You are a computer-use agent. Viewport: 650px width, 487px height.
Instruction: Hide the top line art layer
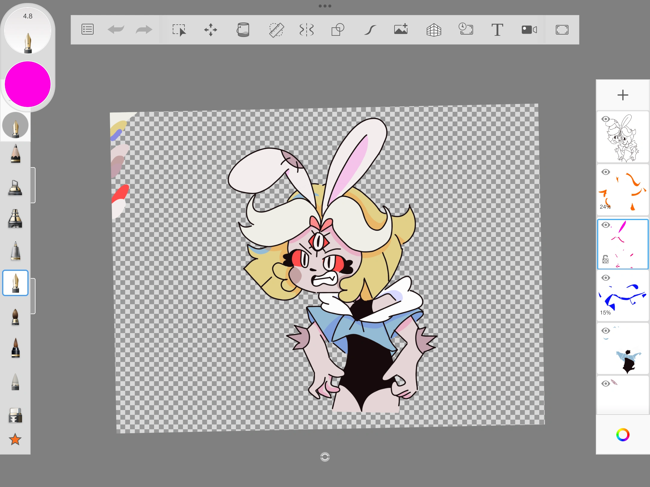pyautogui.click(x=605, y=119)
